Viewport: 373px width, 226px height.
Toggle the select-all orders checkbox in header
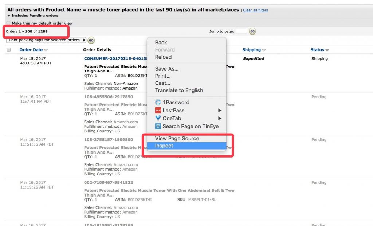9,50
